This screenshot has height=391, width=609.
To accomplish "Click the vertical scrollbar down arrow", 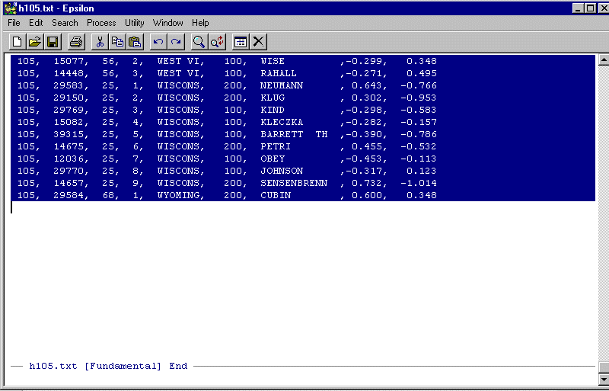I will point(602,379).
